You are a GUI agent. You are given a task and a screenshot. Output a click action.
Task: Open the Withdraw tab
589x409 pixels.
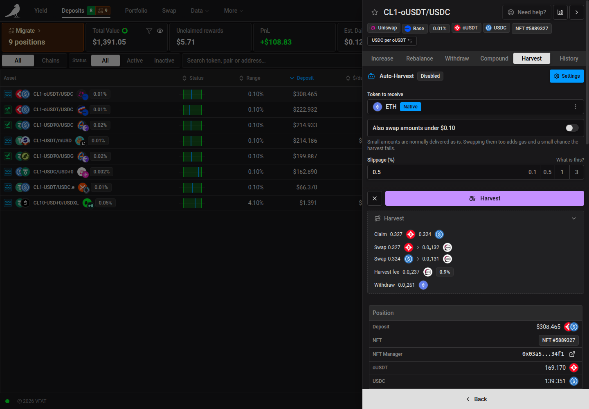pos(457,58)
